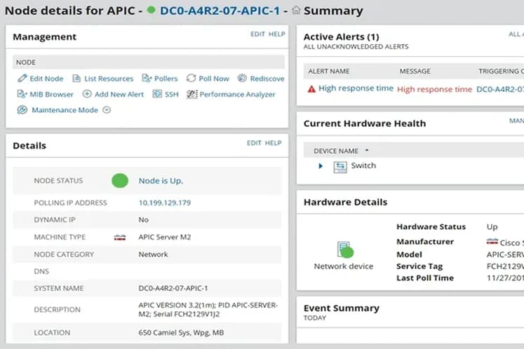Open the MIB Browser link
Screen dimensions: 524x349
[51, 95]
